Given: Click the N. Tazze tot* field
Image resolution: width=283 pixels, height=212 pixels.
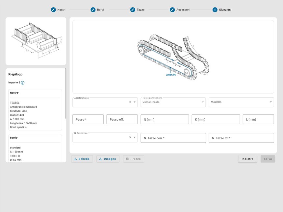Looking at the screenshot, I should click(241, 138).
